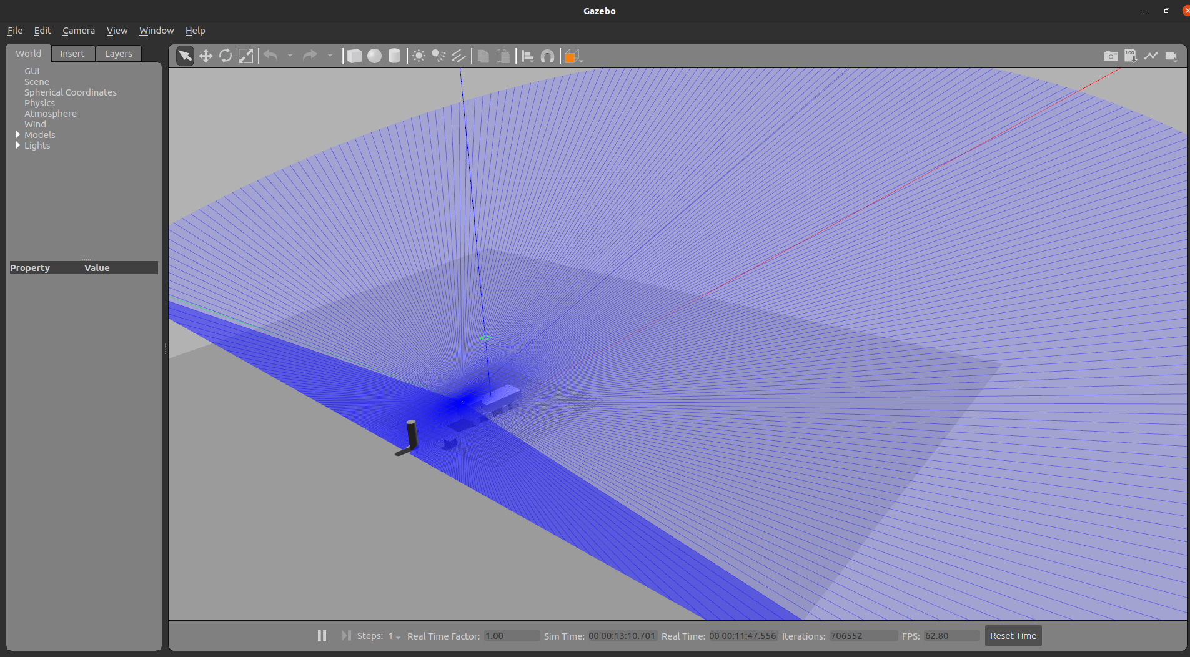Click the redo arrow icon
Viewport: 1190px width, 657px height.
(310, 56)
